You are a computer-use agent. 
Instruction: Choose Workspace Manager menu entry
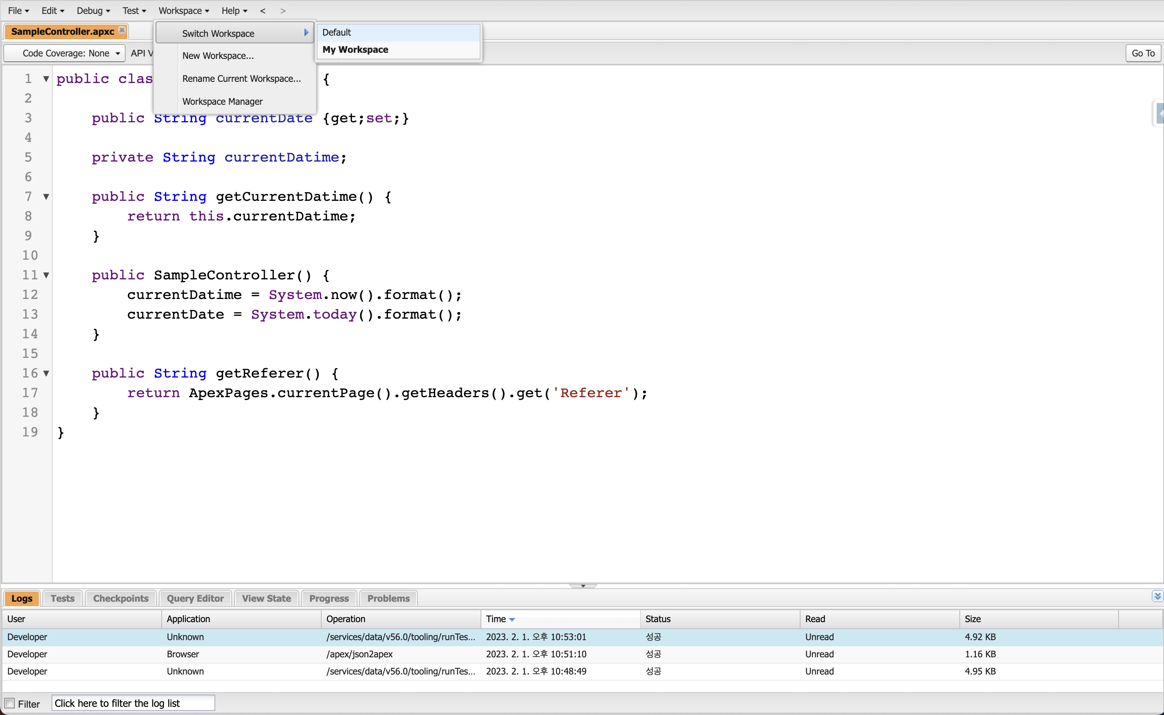click(x=222, y=101)
